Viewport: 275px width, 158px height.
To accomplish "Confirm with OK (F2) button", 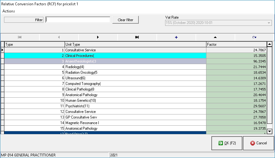I will click(227, 143).
